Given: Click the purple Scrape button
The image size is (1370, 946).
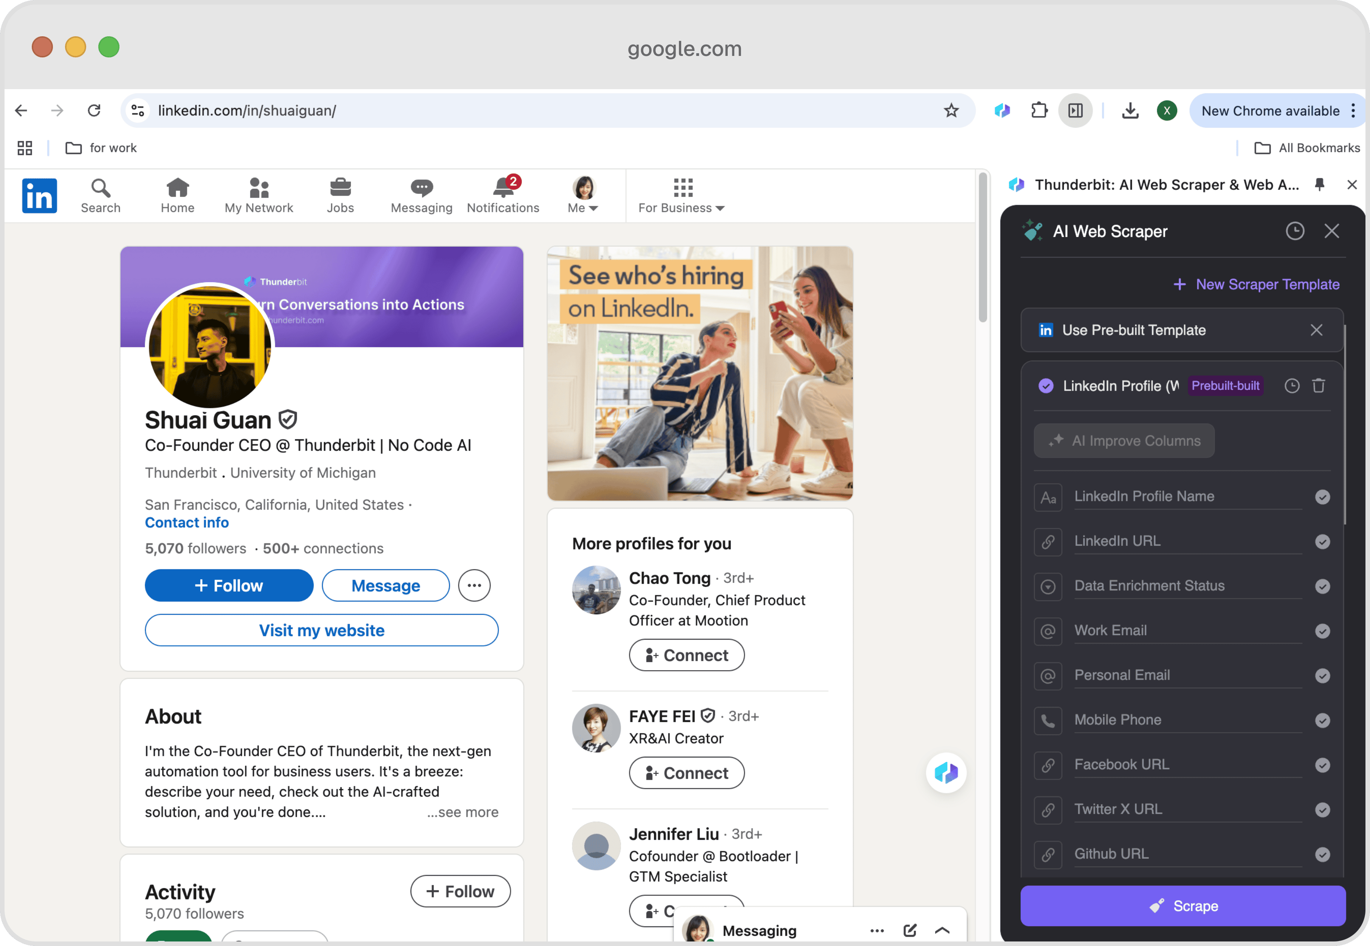Looking at the screenshot, I should coord(1182,906).
